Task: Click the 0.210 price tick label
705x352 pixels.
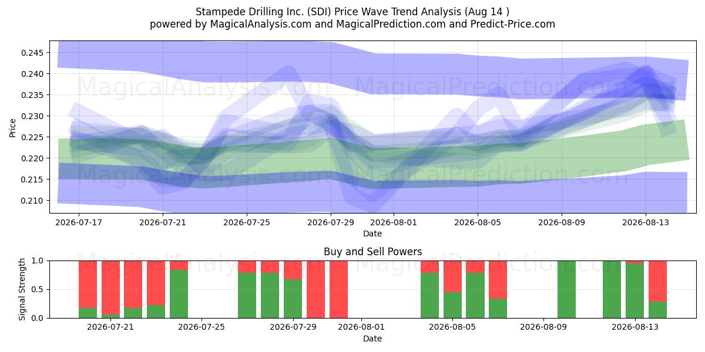Action: pyautogui.click(x=32, y=201)
